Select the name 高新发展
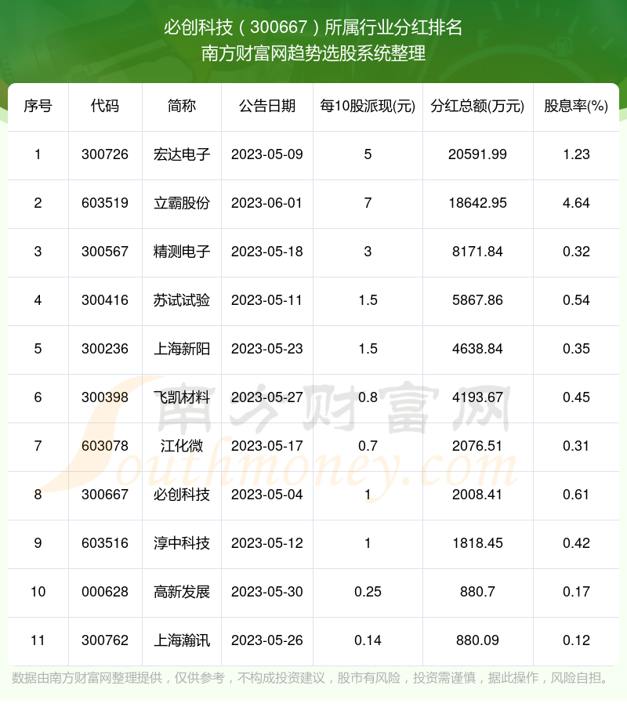 pos(181,592)
